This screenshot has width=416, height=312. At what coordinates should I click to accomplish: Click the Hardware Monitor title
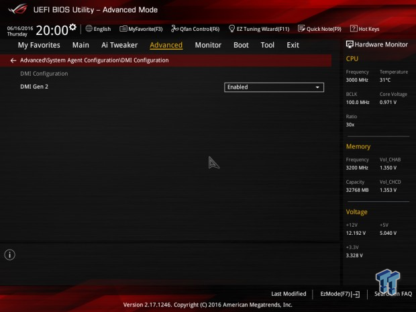click(x=381, y=44)
